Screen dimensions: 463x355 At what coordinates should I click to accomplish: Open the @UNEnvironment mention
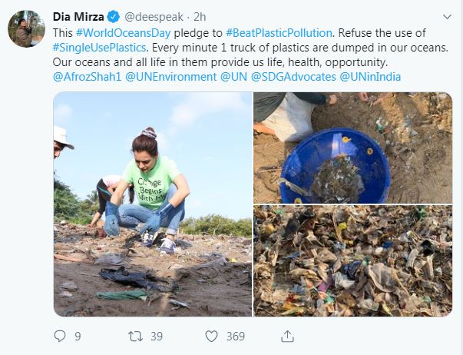pos(170,76)
